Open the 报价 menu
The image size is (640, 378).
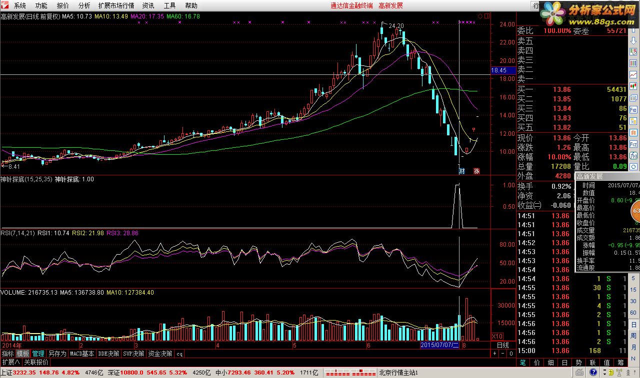[x=63, y=5]
